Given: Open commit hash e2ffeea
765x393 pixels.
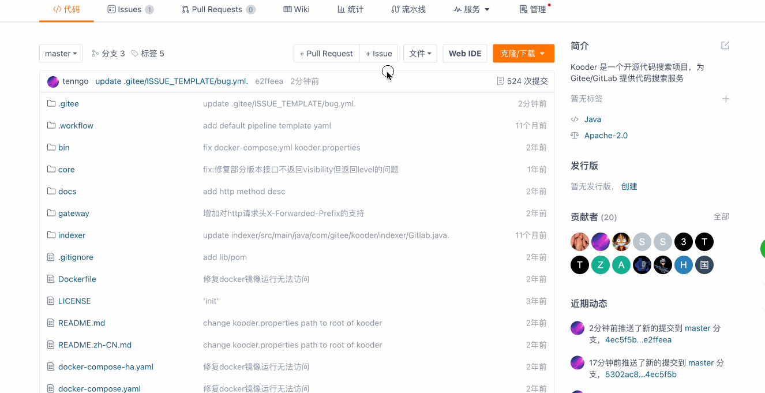Looking at the screenshot, I should click(x=269, y=81).
